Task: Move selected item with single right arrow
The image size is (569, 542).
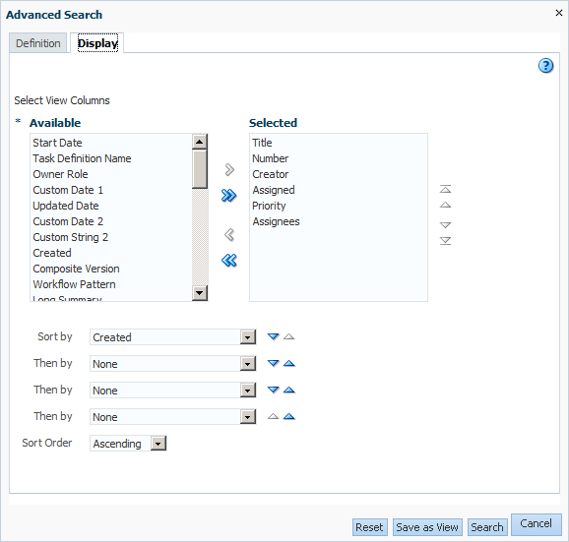Action: pyautogui.click(x=229, y=169)
